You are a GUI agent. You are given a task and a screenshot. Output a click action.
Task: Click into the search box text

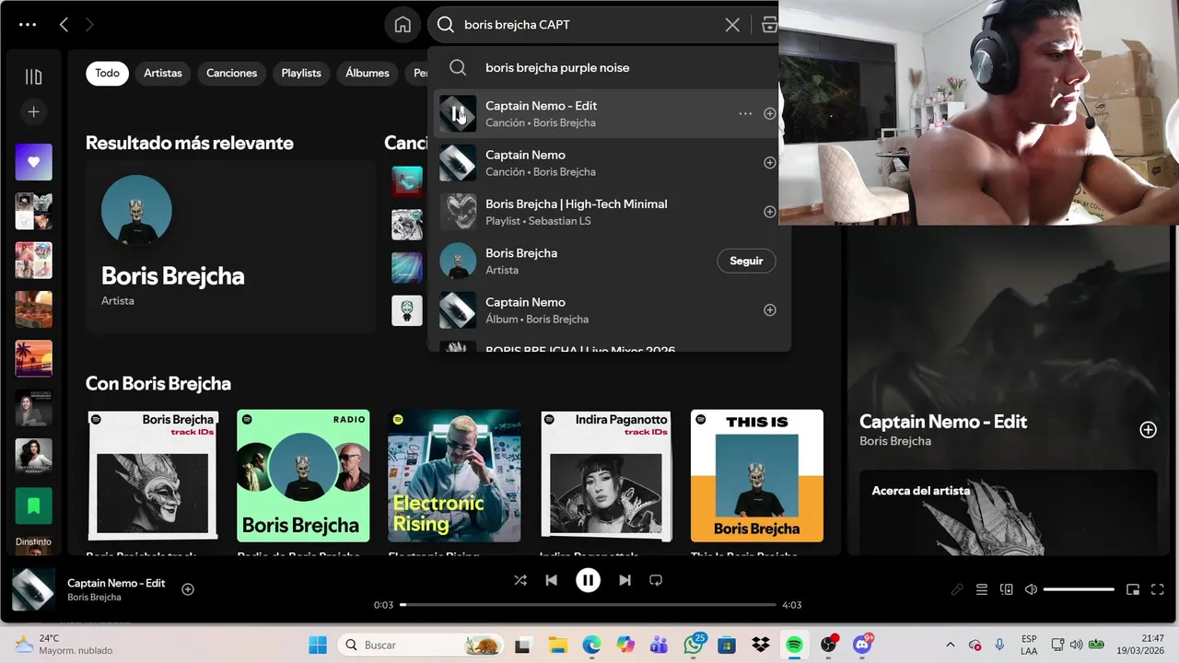(517, 25)
